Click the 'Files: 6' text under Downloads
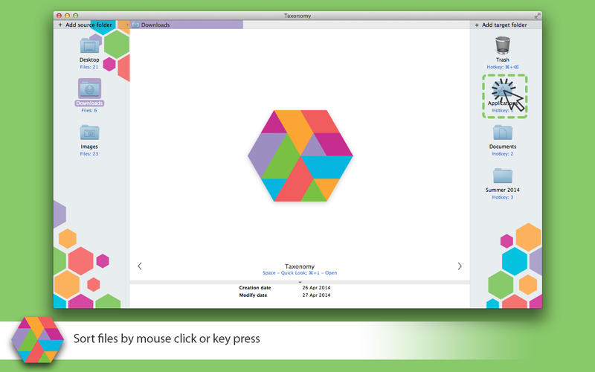 coord(89,110)
